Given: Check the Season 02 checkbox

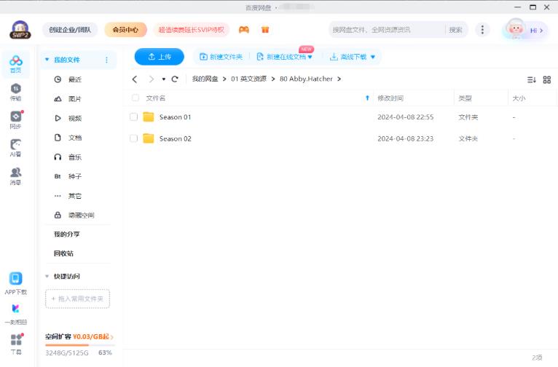Looking at the screenshot, I should [x=133, y=138].
